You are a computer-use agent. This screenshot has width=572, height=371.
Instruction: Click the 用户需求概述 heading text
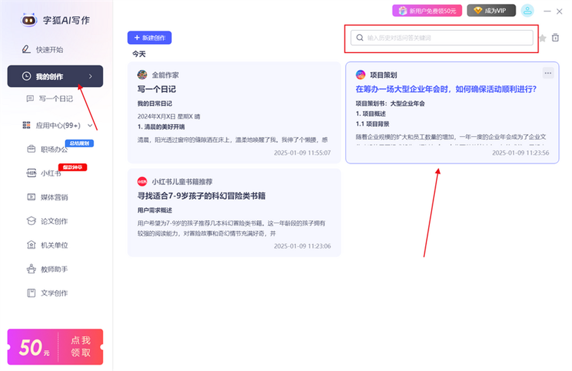click(154, 210)
